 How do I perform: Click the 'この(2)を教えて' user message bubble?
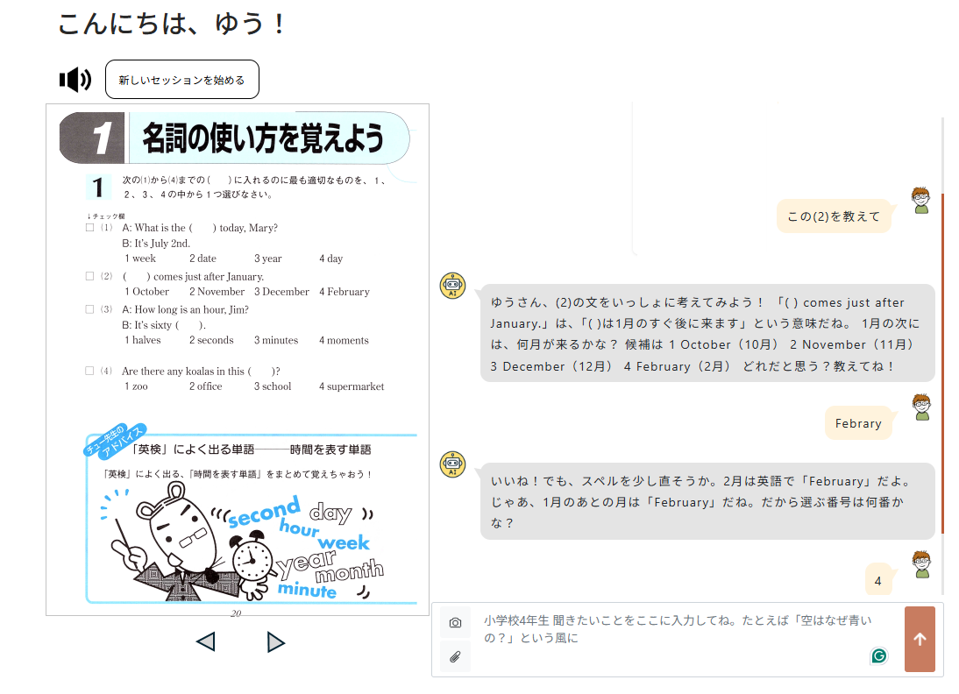pyautogui.click(x=834, y=216)
